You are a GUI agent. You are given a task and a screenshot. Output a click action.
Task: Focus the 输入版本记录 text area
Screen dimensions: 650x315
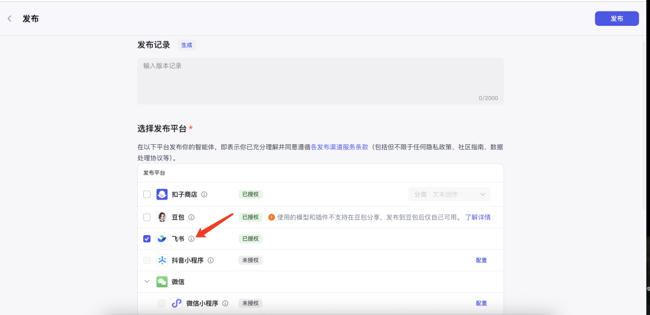click(x=320, y=81)
